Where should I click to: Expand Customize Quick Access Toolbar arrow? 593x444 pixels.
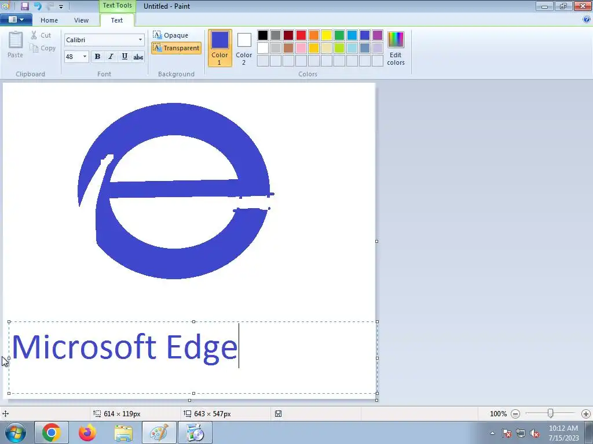pyautogui.click(x=61, y=6)
